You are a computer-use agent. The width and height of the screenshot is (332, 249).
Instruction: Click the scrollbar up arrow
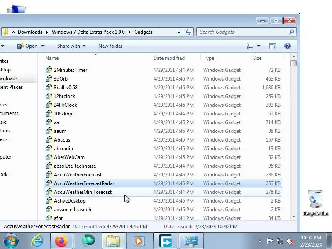click(294, 56)
